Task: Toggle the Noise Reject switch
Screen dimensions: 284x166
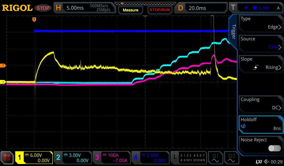Action: pyautogui.click(x=274, y=148)
